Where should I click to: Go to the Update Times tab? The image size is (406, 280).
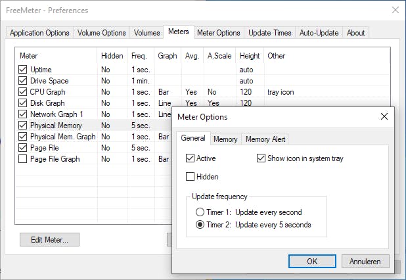(269, 33)
